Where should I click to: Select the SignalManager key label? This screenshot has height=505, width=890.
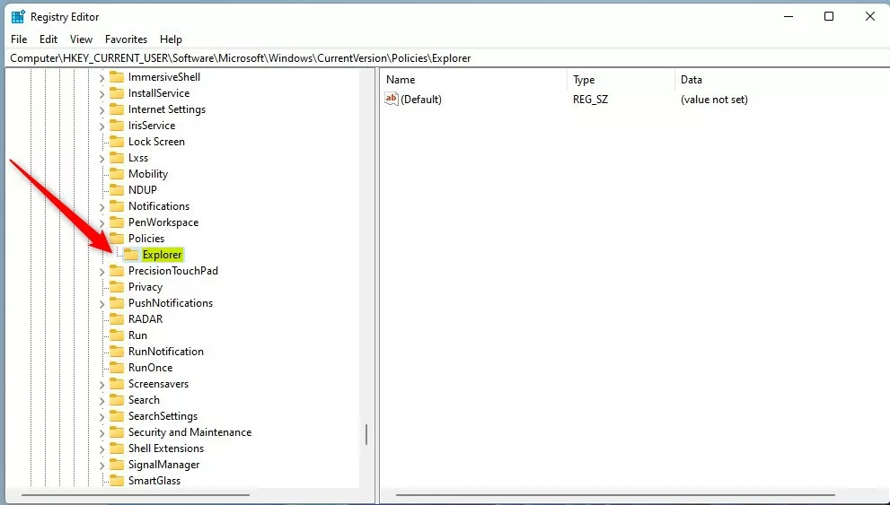[x=163, y=465]
